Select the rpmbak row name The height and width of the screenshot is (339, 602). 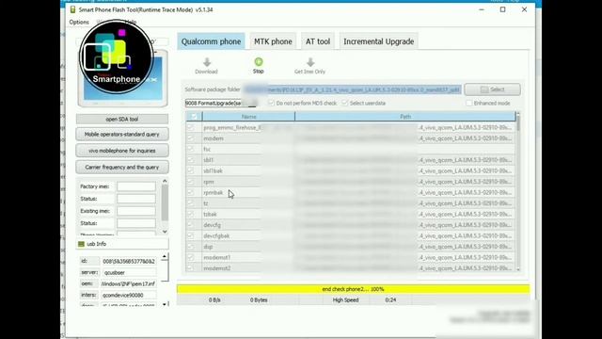pos(214,192)
